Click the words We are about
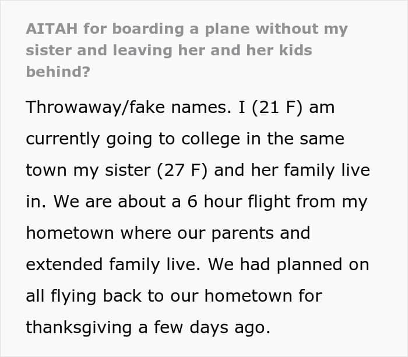Viewport: 408px width, 357px height. point(110,202)
